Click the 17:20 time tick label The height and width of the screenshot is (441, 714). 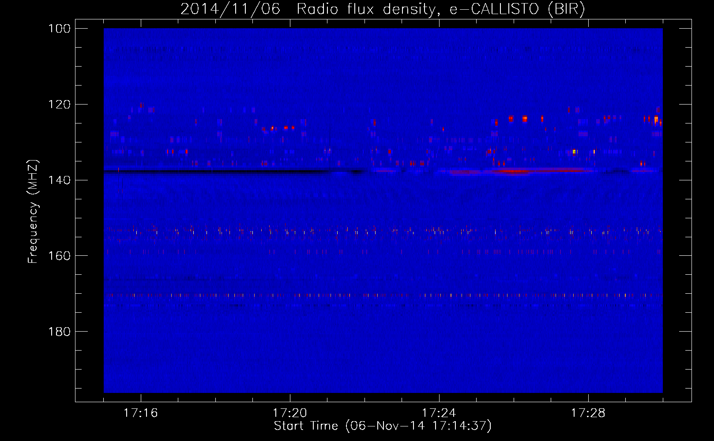290,413
